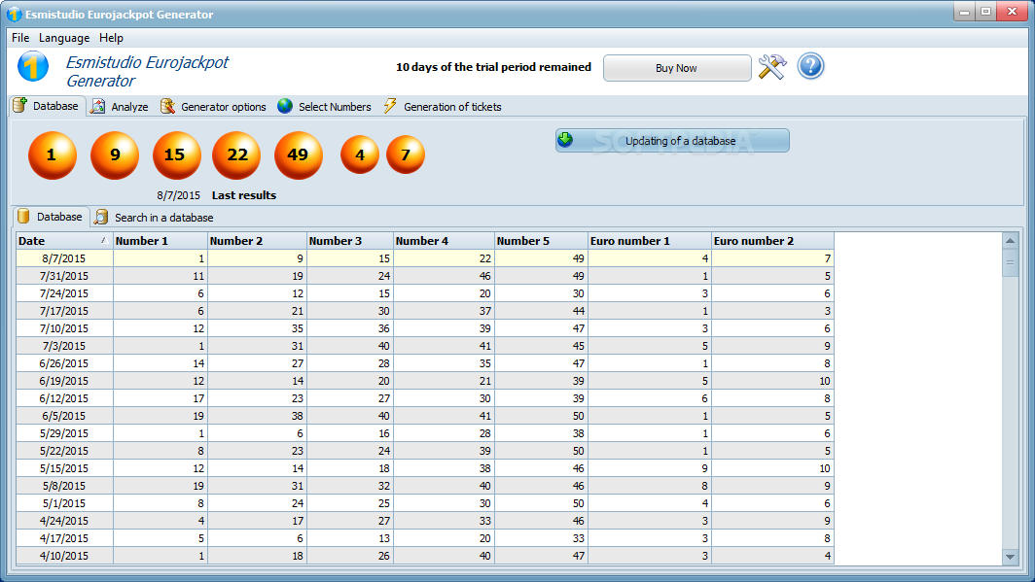
Task: Click the orange ball showing number 15
Action: pyautogui.click(x=176, y=154)
